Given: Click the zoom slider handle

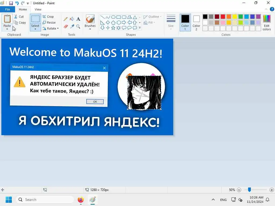Looking at the screenshot, I should pos(249,190).
